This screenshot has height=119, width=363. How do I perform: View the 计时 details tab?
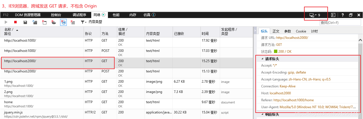pos(314,31)
